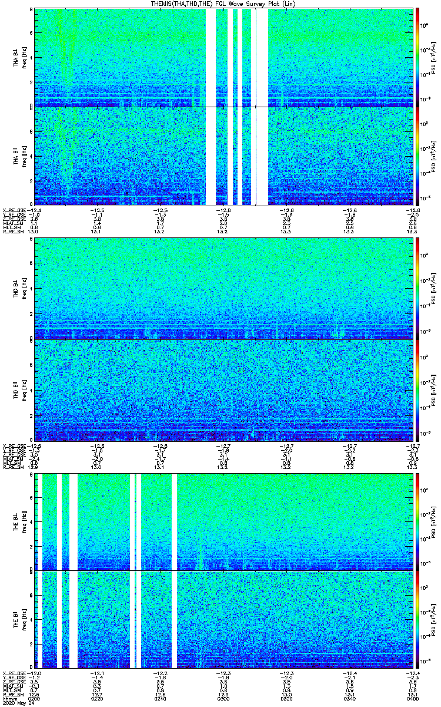Viewport: 441px width, 707px height.
Task: Click the 0400 time tick label
Action: pos(412,699)
